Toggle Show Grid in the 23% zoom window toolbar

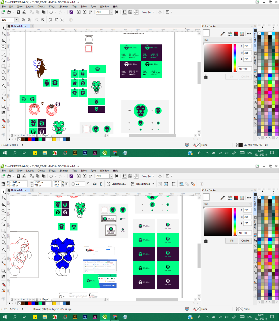(x=130, y=12)
